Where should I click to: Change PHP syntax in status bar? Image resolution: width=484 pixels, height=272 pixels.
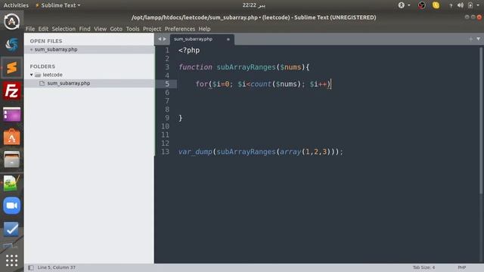coord(462,267)
